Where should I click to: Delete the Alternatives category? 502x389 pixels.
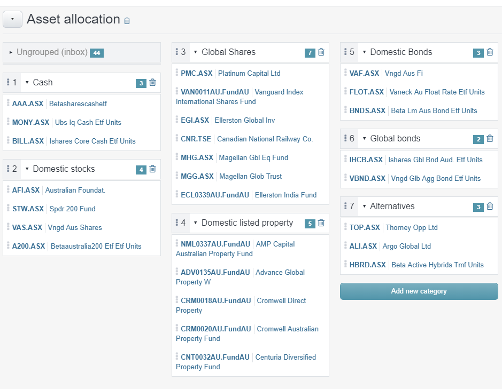490,206
